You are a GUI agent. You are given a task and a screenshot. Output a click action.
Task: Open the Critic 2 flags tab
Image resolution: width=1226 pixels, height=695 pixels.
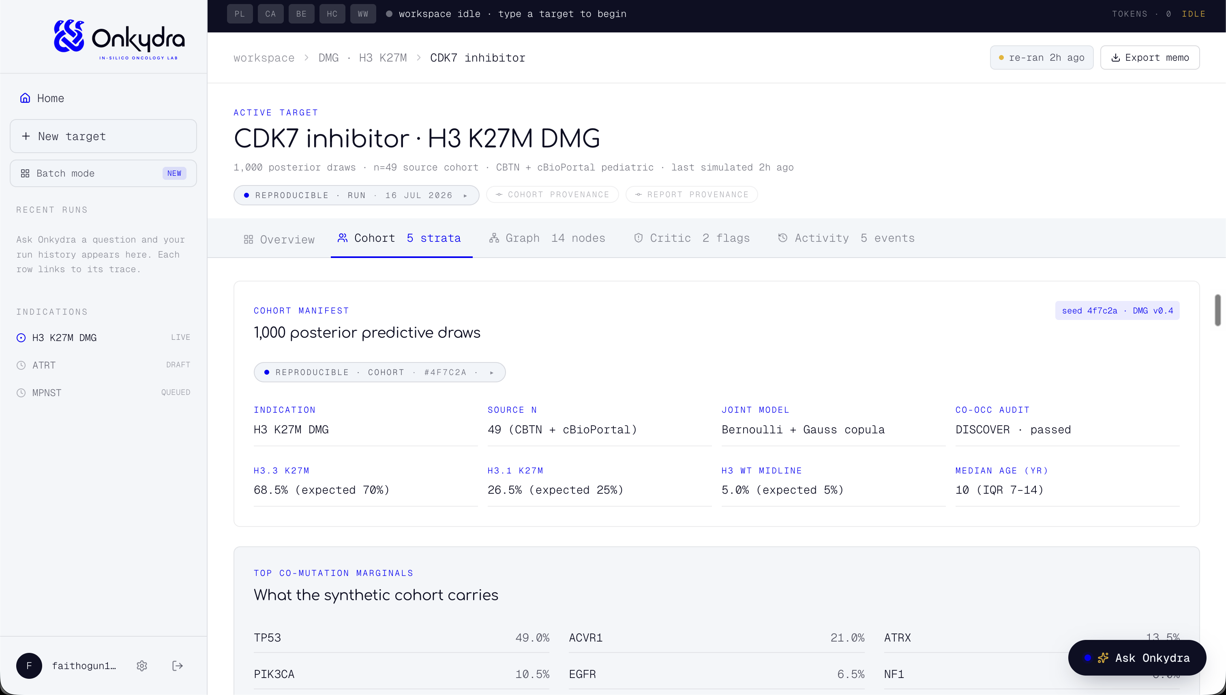click(691, 238)
